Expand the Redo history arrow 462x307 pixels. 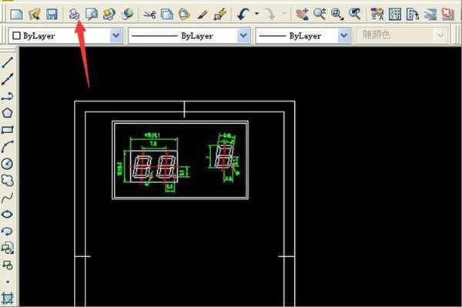coord(284,14)
